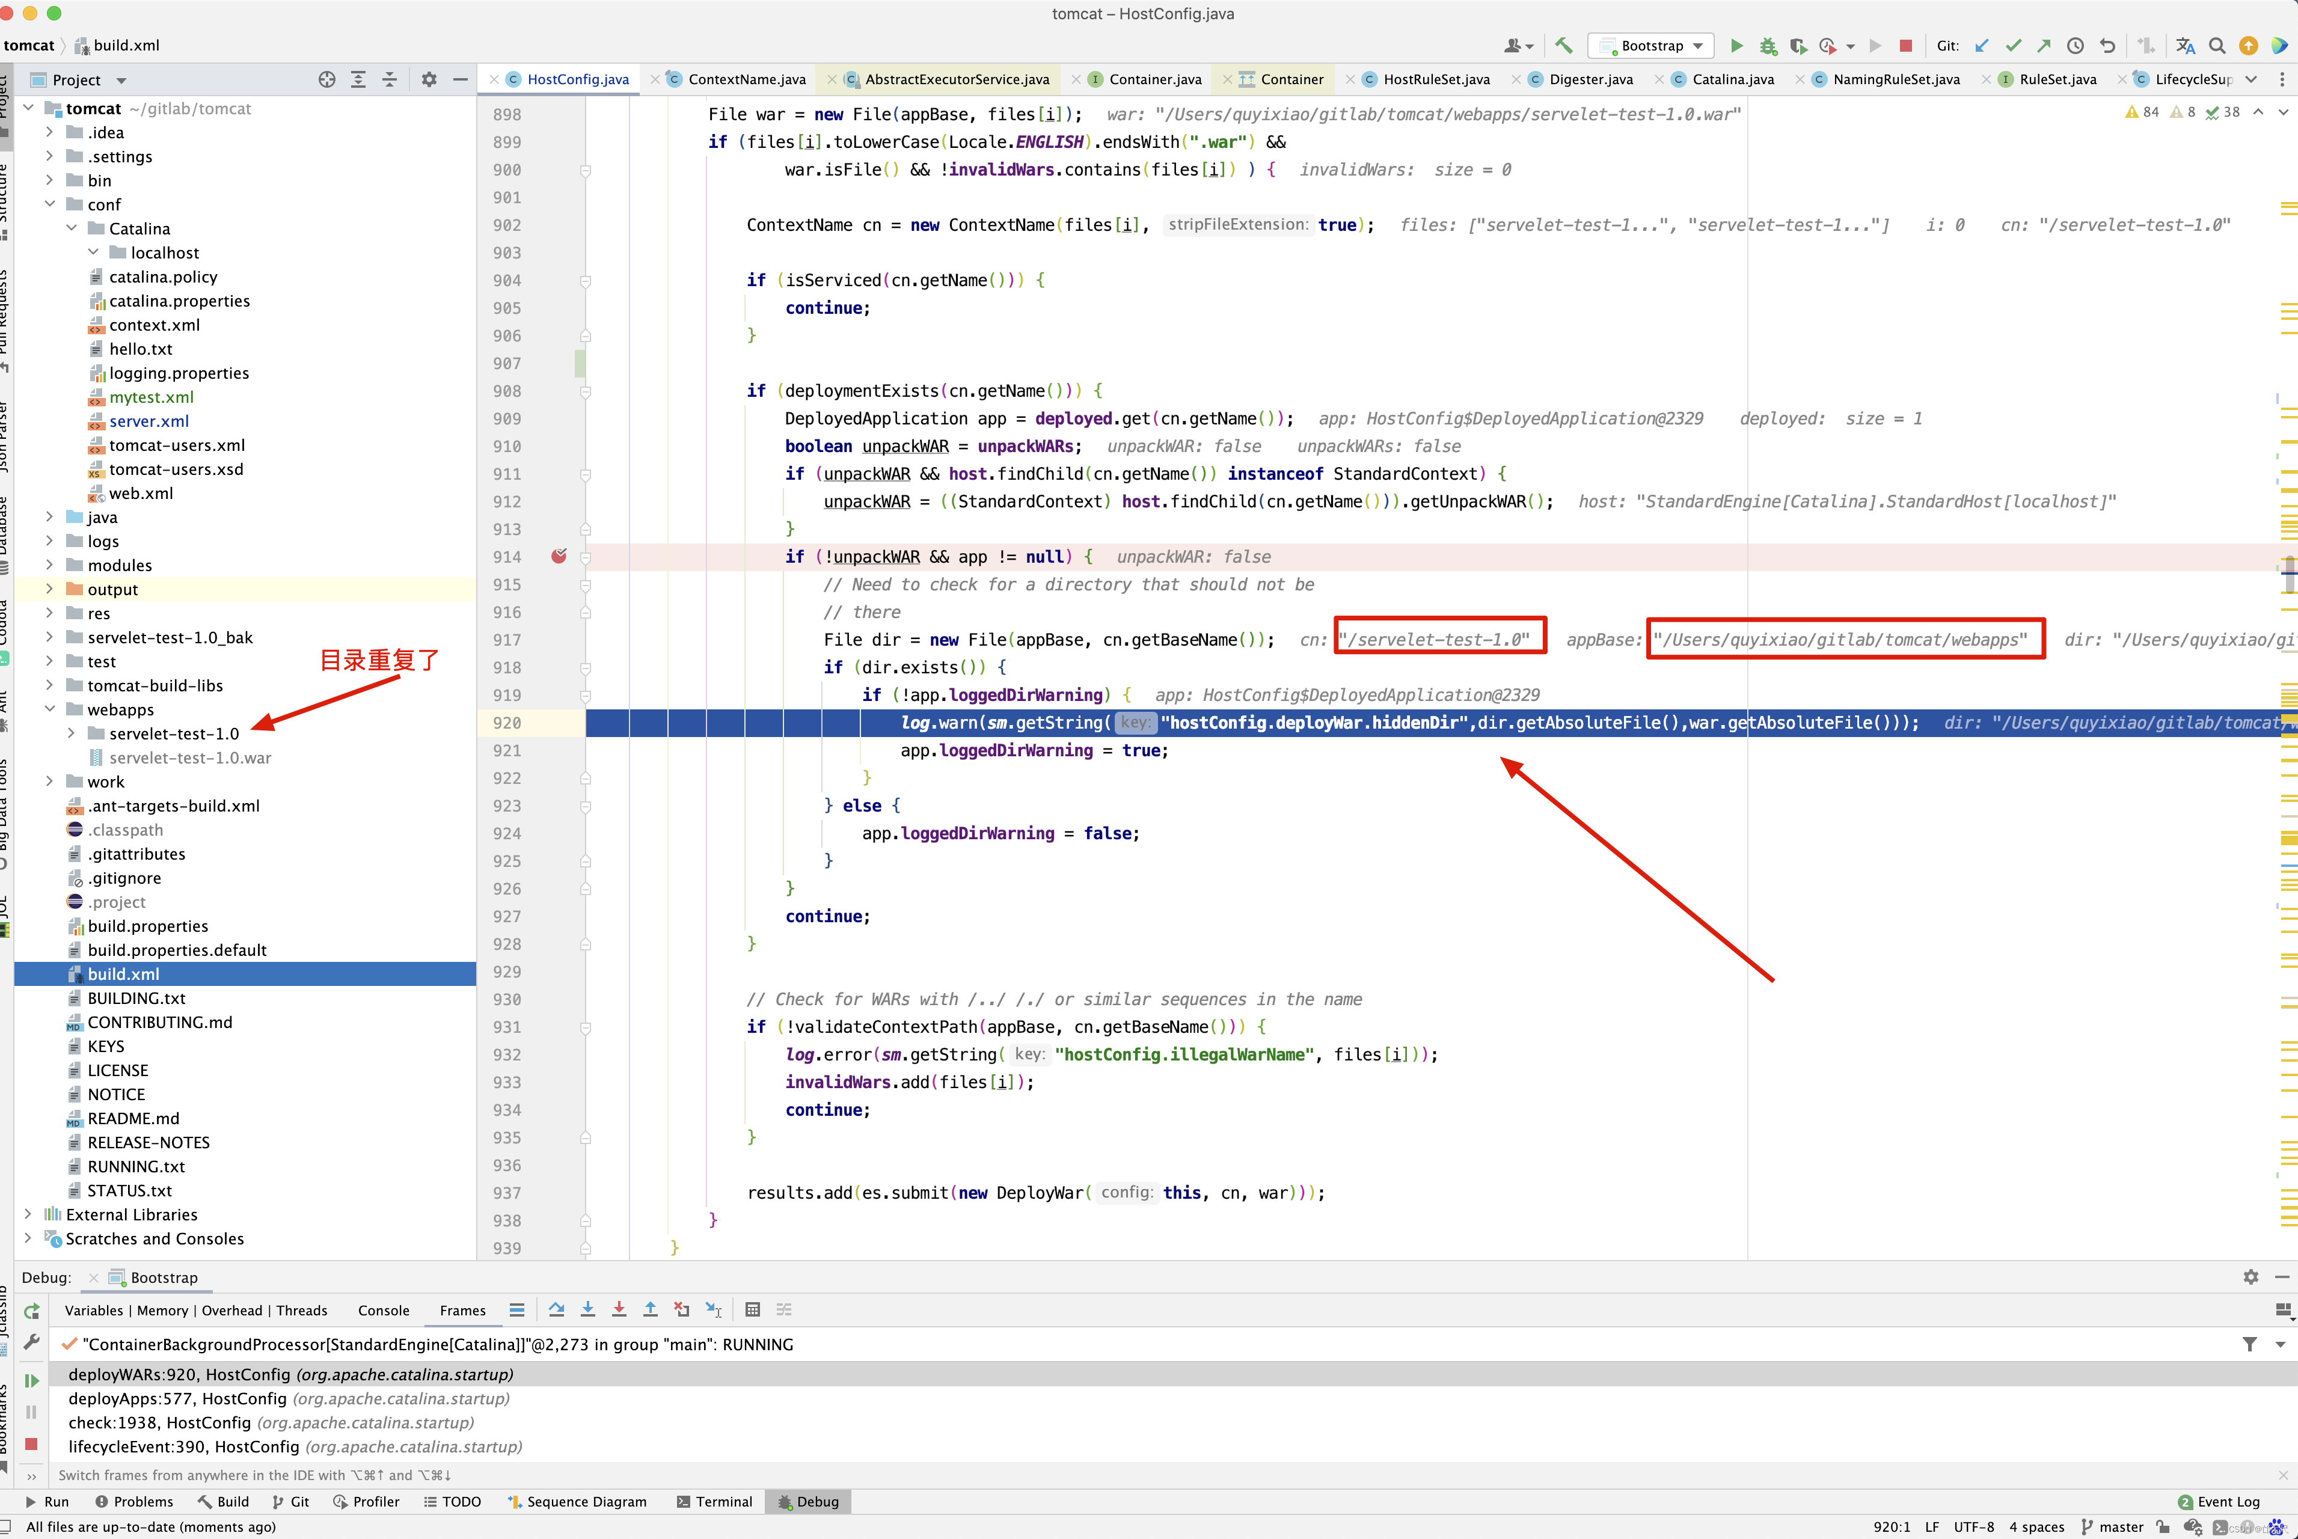
Task: Step out in debugger toolbar
Action: click(x=650, y=1309)
